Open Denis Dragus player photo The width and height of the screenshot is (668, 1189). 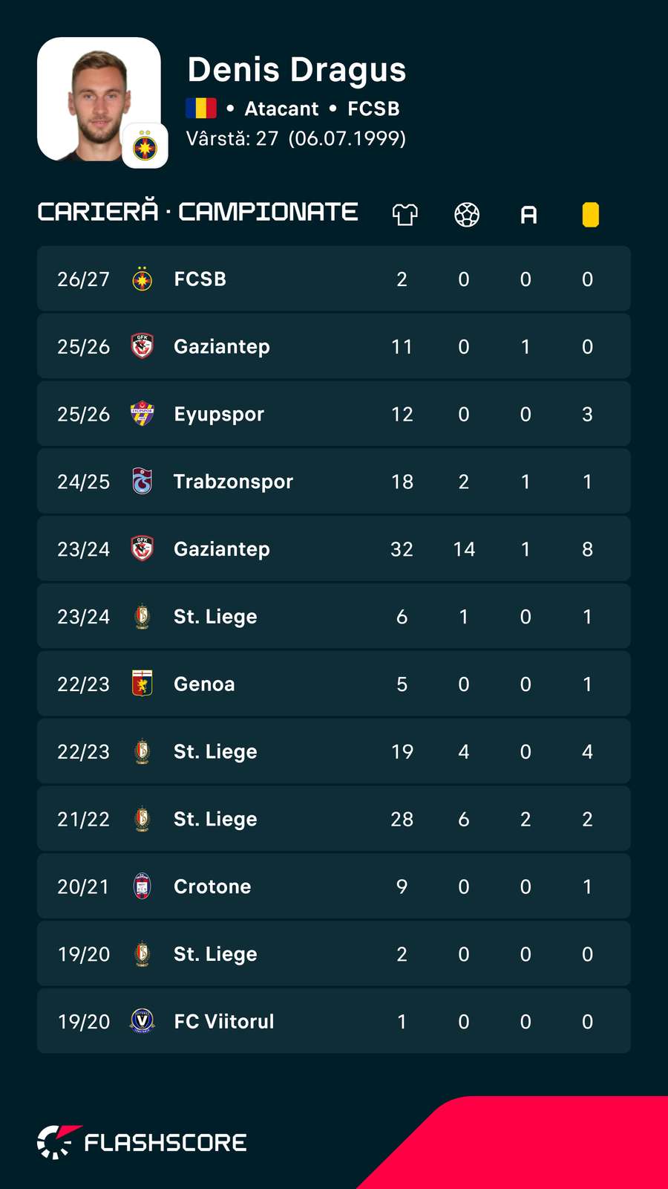point(99,99)
